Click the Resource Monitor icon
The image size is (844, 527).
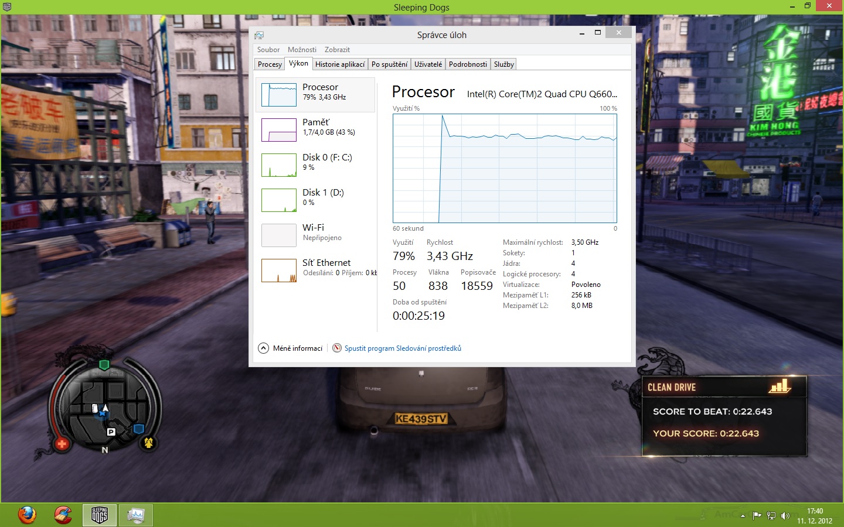click(337, 348)
